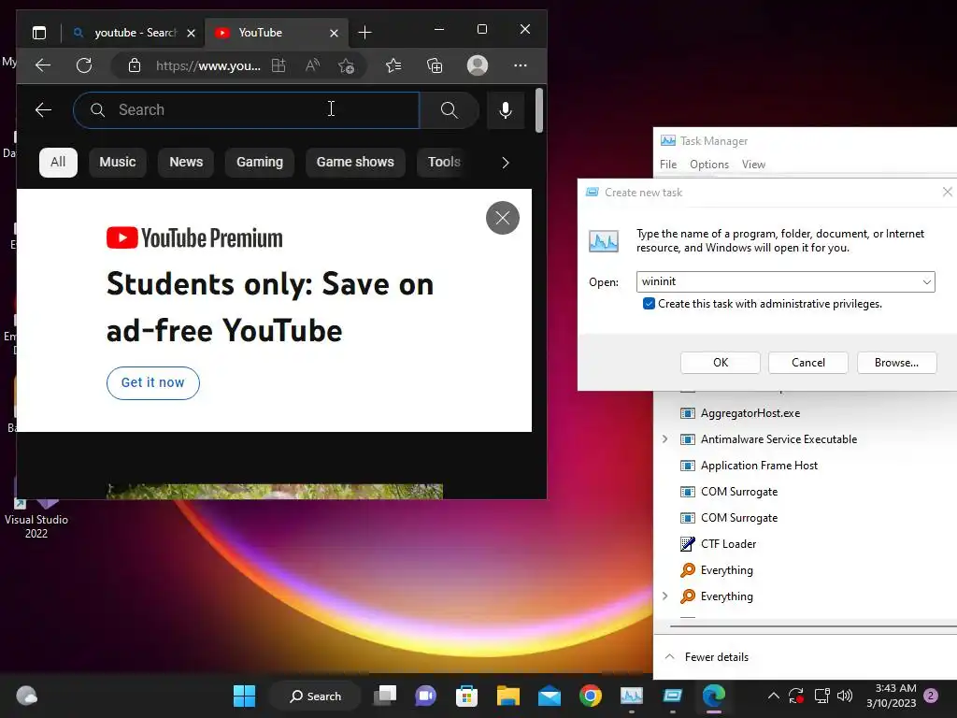Image resolution: width=957 pixels, height=718 pixels.
Task: Open the Open field dropdown arrow
Action: (926, 281)
